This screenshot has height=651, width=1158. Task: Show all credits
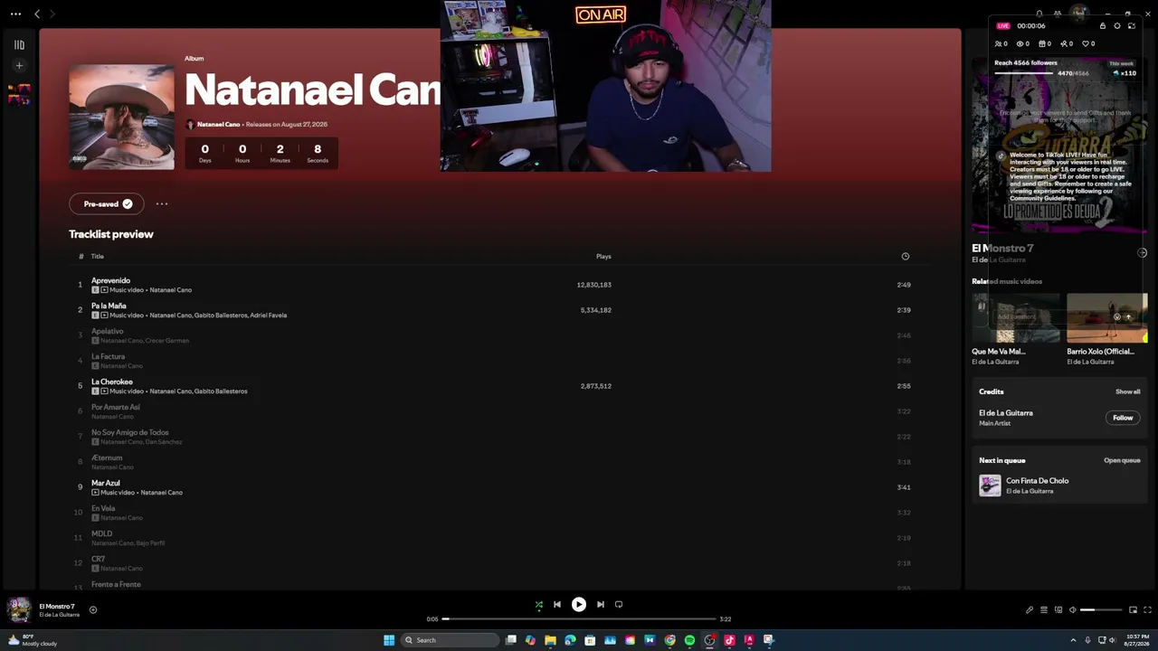pyautogui.click(x=1127, y=392)
